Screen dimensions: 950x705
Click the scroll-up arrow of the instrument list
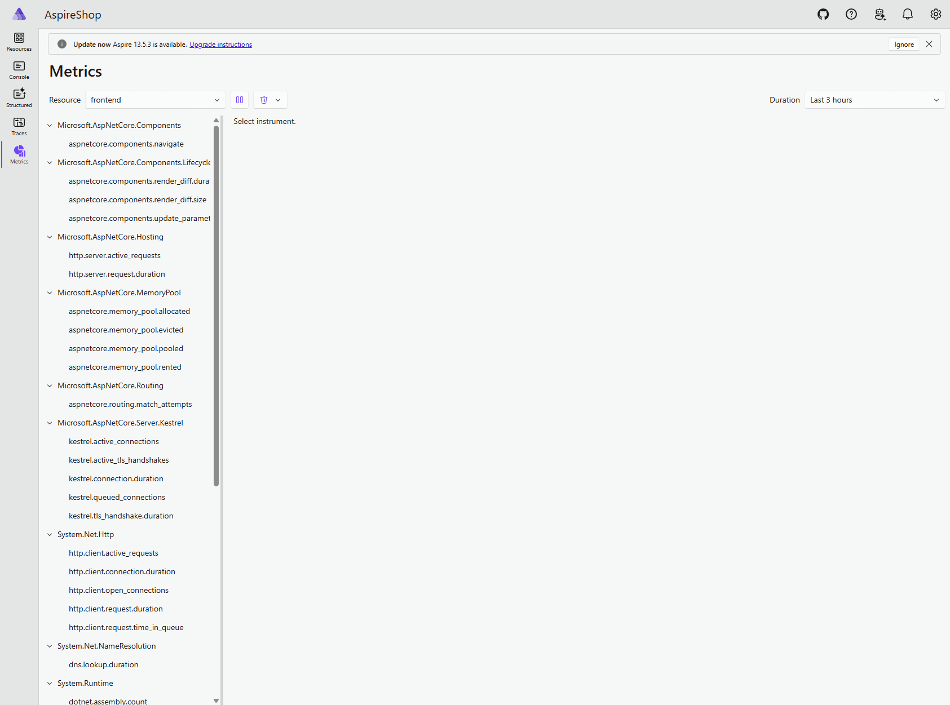tap(216, 120)
